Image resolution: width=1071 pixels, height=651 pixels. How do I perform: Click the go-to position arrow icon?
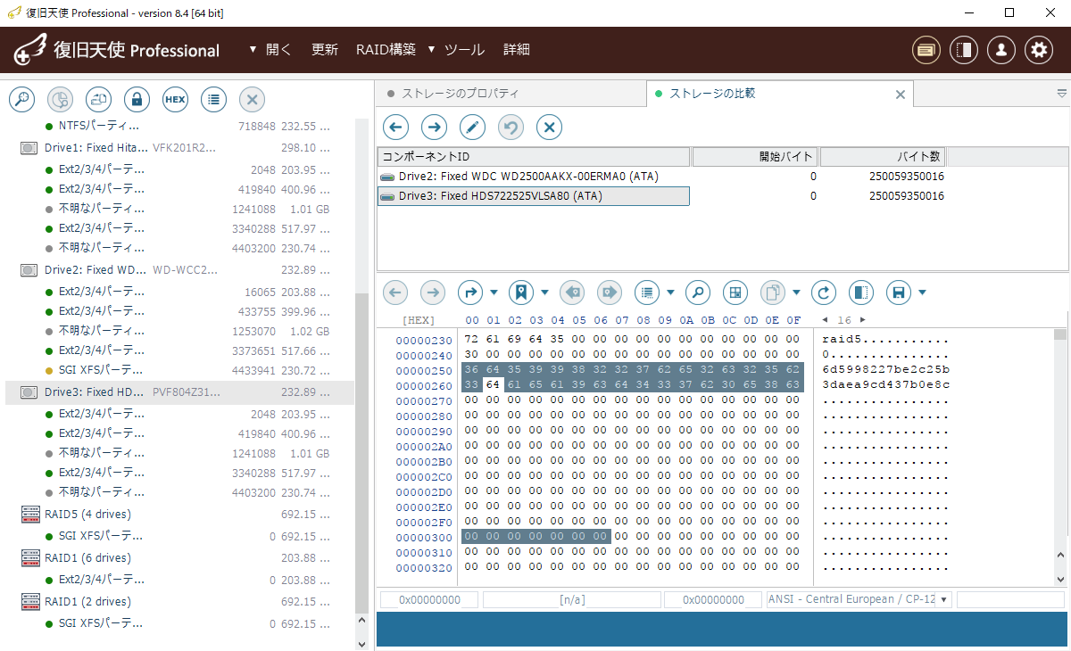tap(470, 292)
